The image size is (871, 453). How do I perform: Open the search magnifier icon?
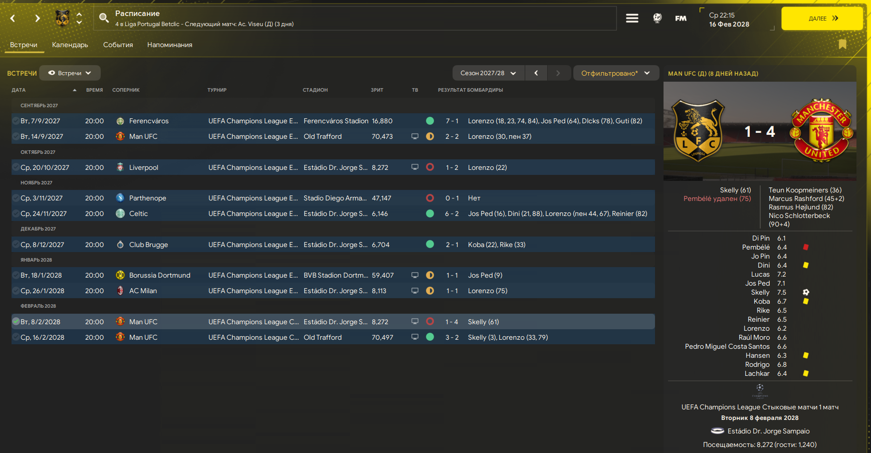(104, 18)
